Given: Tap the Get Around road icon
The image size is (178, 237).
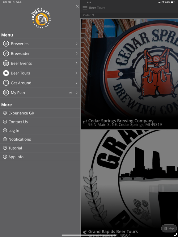Looking at the screenshot, I should 6,83.
